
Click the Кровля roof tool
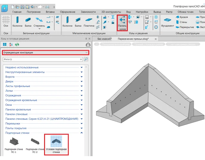coord(182,17)
